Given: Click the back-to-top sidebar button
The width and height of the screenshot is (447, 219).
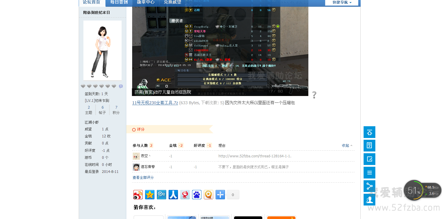Looking at the screenshot, I should click(x=369, y=132).
